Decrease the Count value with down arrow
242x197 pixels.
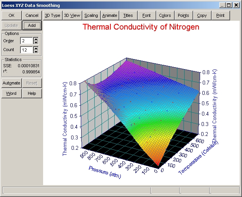[36, 51]
